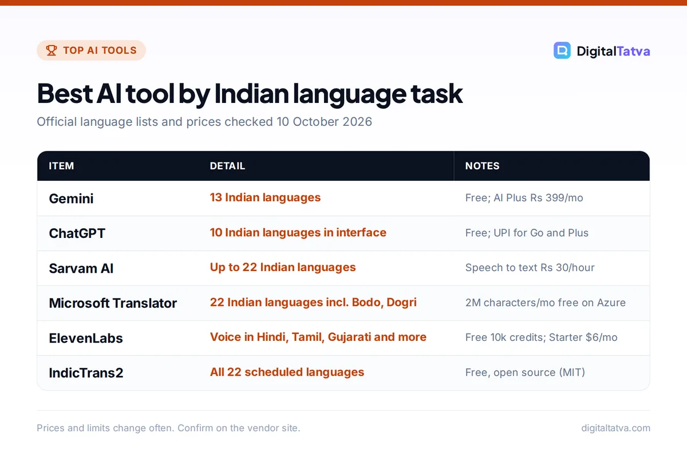The height and width of the screenshot is (461, 687).
Task: Click the headline 'Best AI tool by Indian language task'
Action: 250,93
